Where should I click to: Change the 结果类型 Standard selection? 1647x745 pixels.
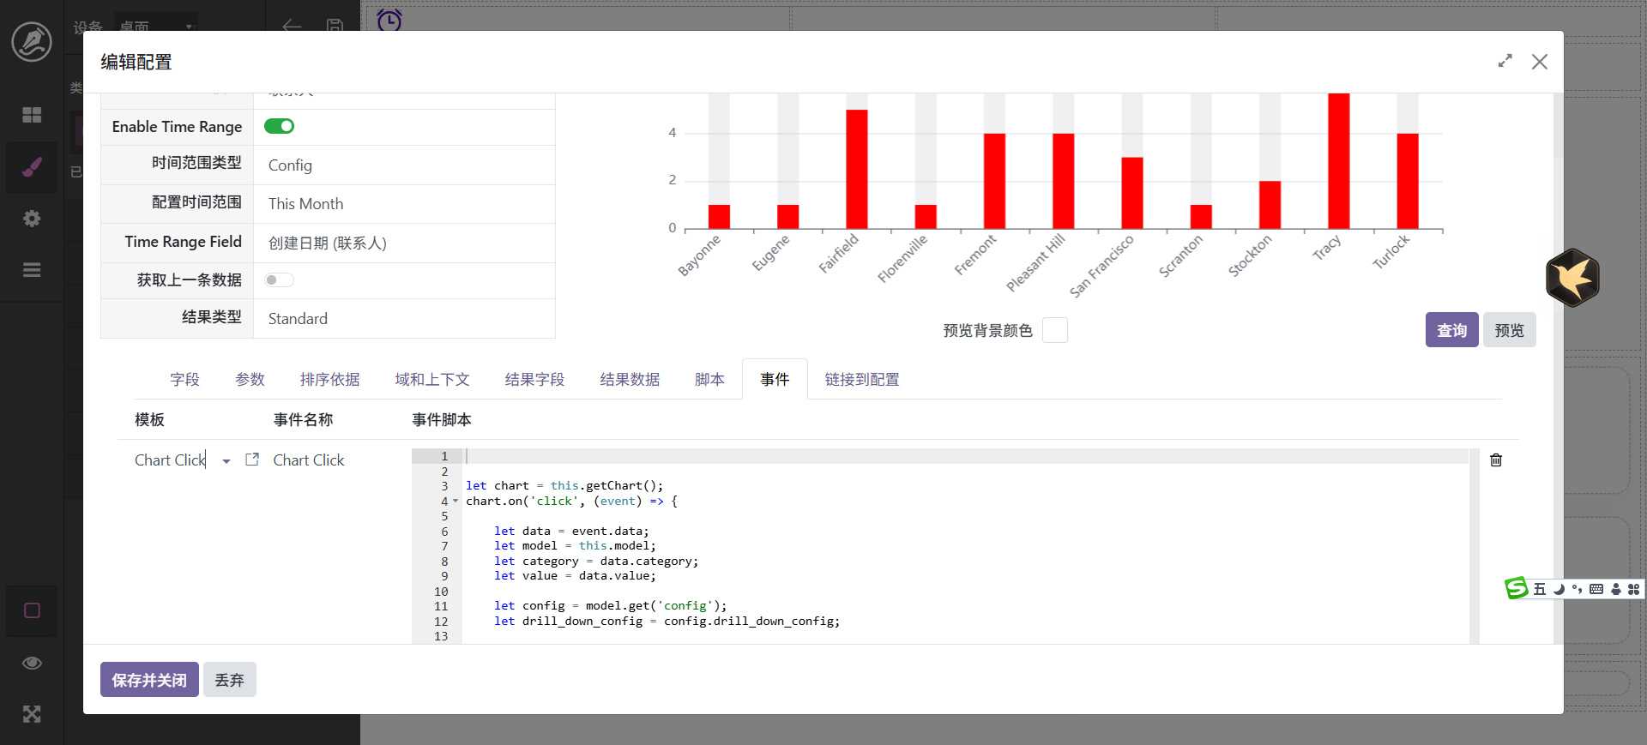[403, 319]
